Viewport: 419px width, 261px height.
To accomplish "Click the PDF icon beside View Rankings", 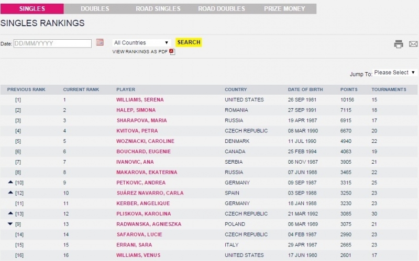I will (172, 51).
